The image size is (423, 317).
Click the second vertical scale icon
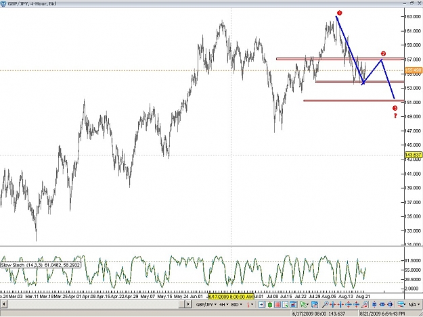356,304
